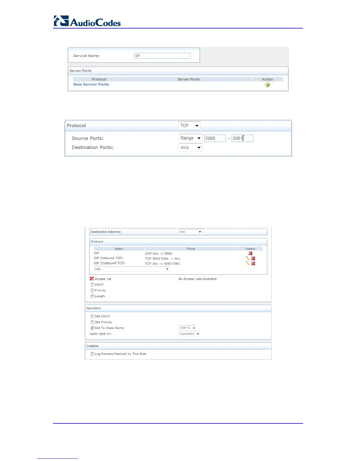Click the Access List label
The height and width of the screenshot is (461, 356).
coord(103,279)
